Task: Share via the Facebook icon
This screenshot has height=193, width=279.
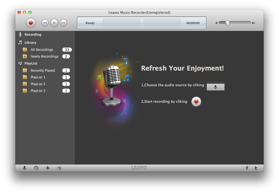Action: 247,168
